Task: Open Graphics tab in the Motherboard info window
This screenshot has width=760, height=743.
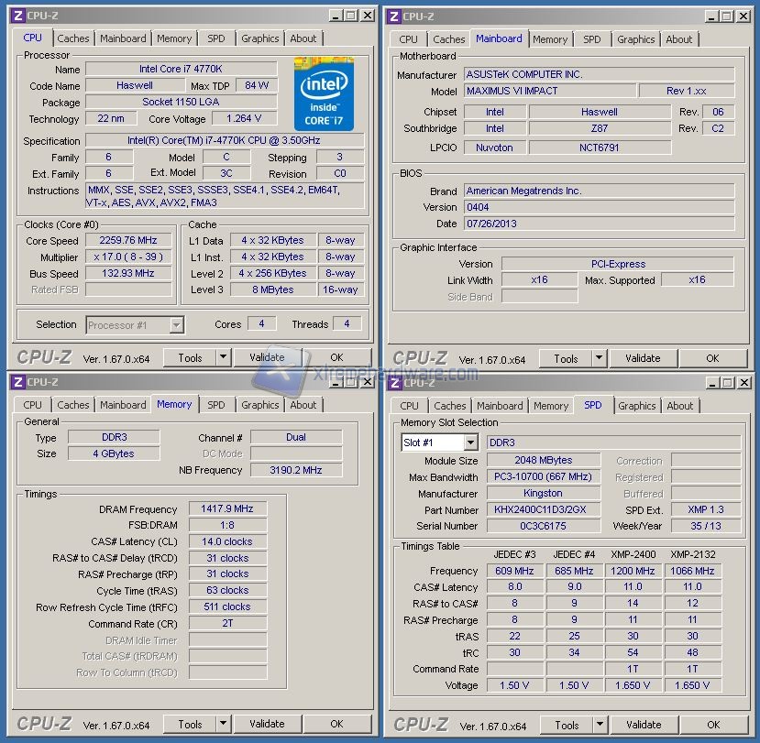Action: tap(635, 39)
